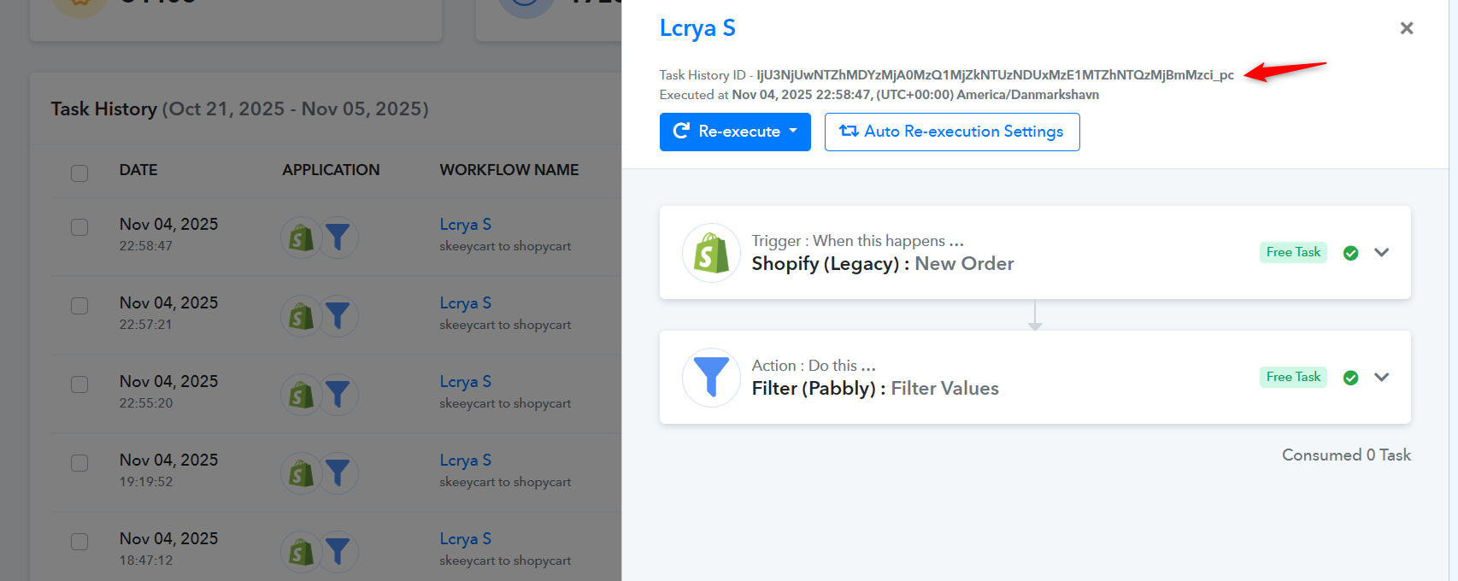Click the Filter icon in the 18:47:12 row
Screen dimensions: 1458x581
[338, 552]
